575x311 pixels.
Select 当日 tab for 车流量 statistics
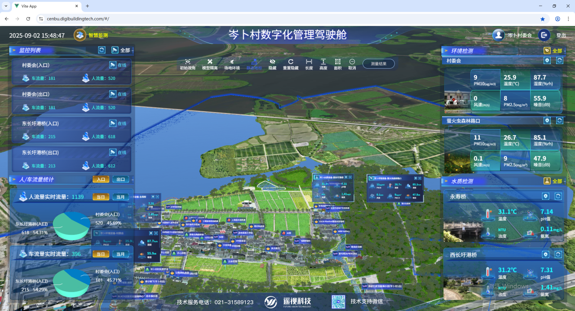[x=101, y=254]
